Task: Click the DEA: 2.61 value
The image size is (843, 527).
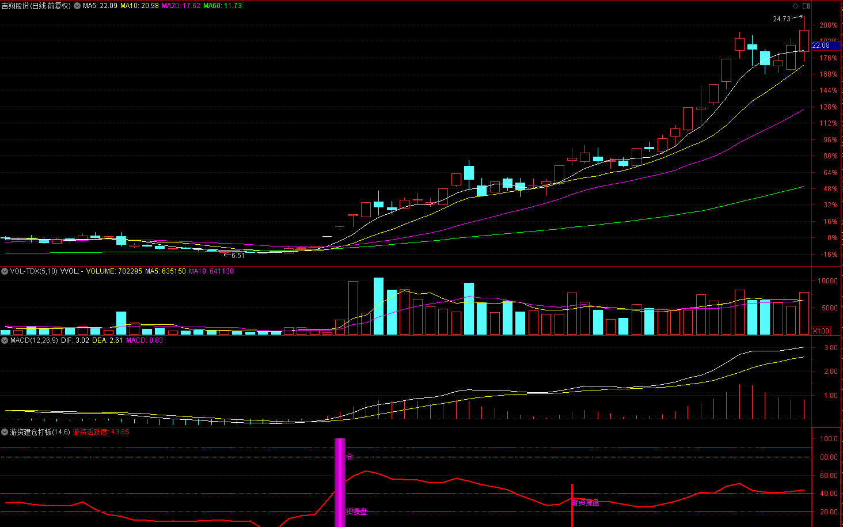Action: coord(107,340)
